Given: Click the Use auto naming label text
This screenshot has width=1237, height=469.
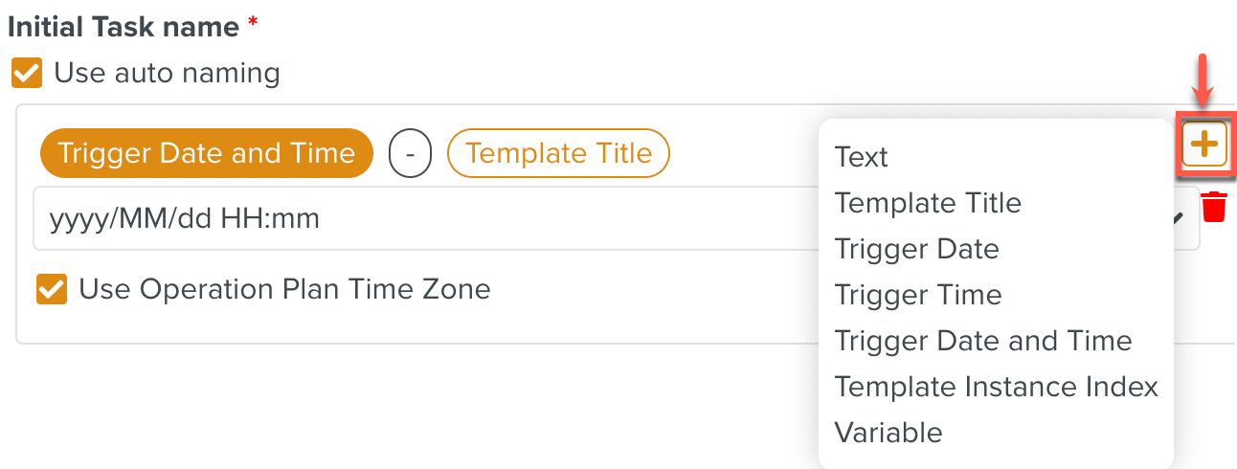Looking at the screenshot, I should 167,73.
